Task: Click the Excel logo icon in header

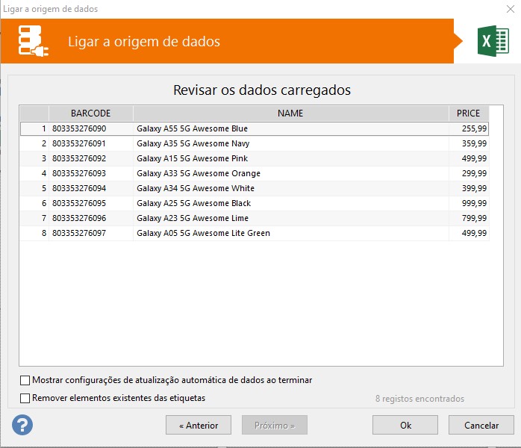Action: point(493,41)
